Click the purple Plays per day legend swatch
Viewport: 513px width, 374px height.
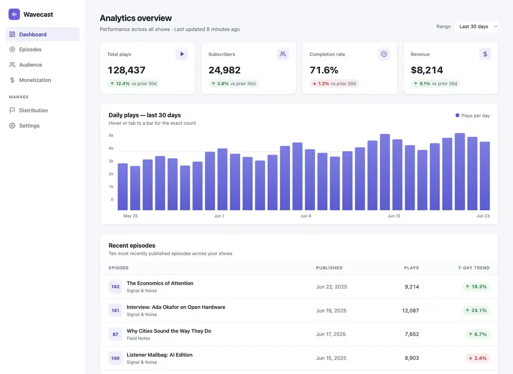pyautogui.click(x=457, y=115)
